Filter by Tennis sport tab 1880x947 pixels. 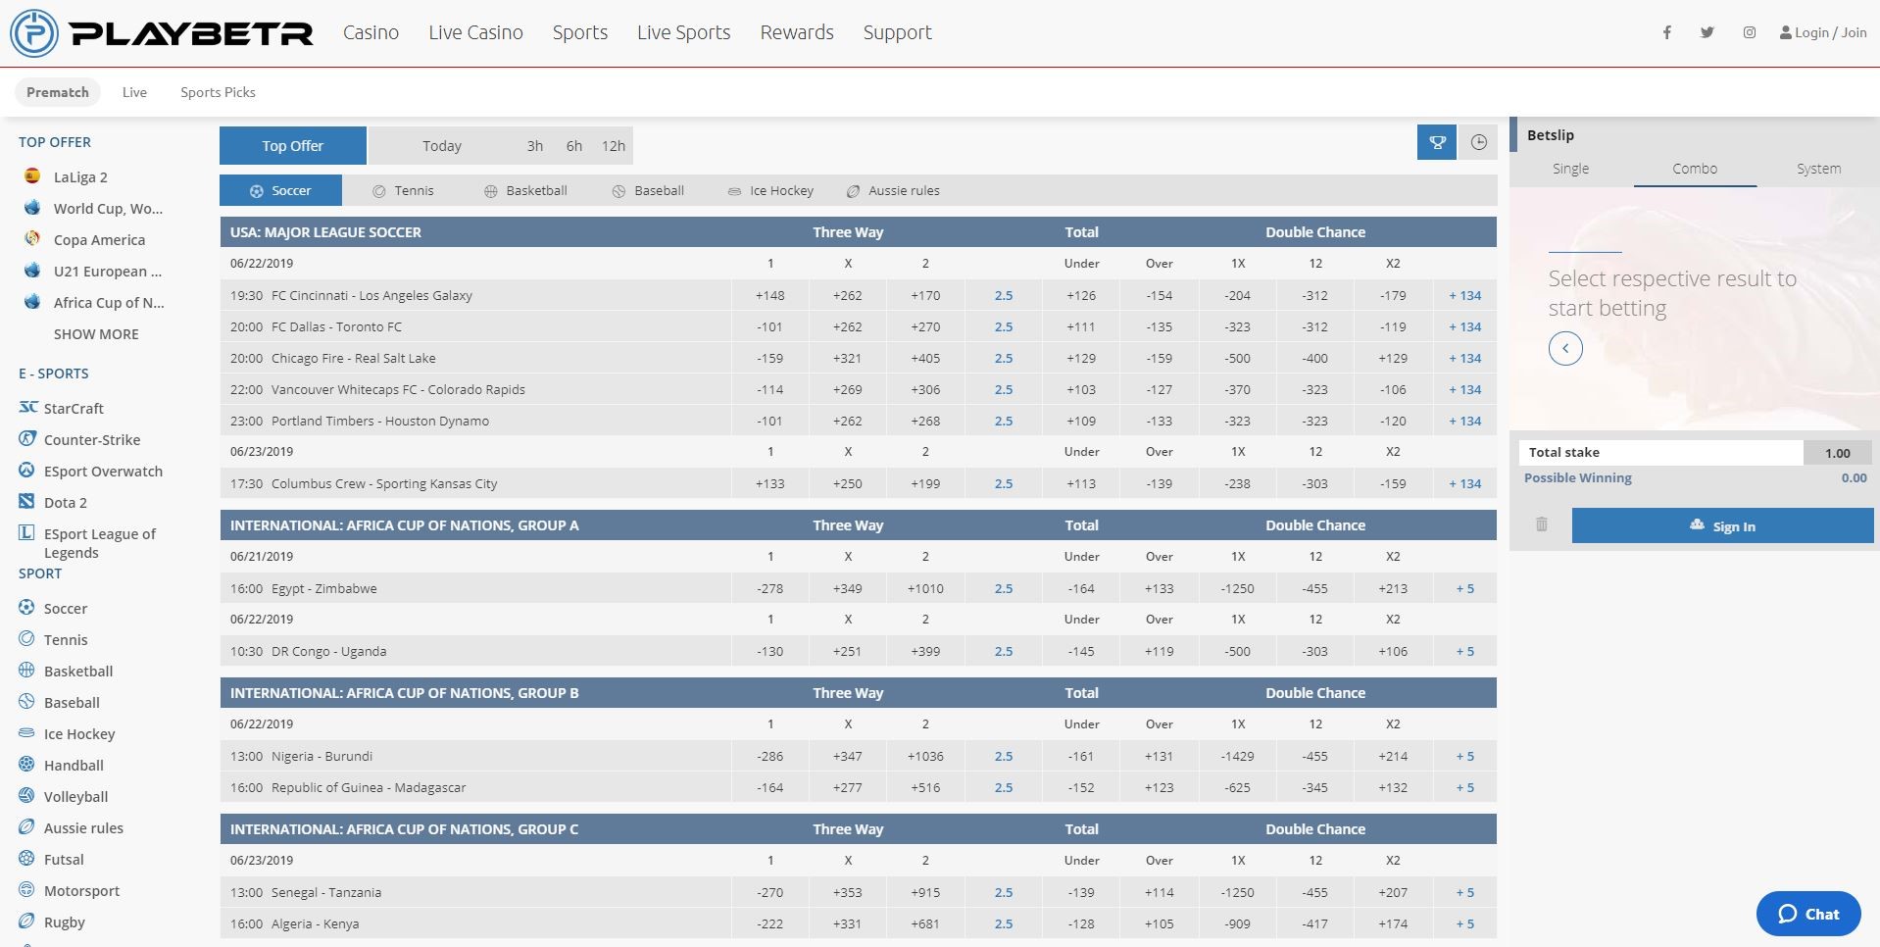(x=403, y=190)
